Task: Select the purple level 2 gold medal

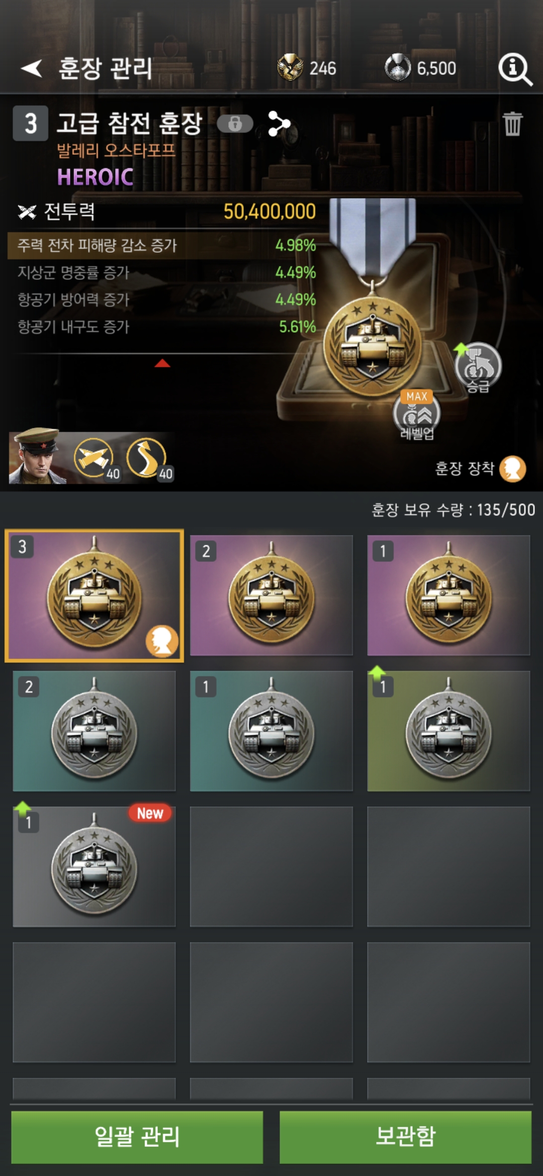Action: (271, 596)
